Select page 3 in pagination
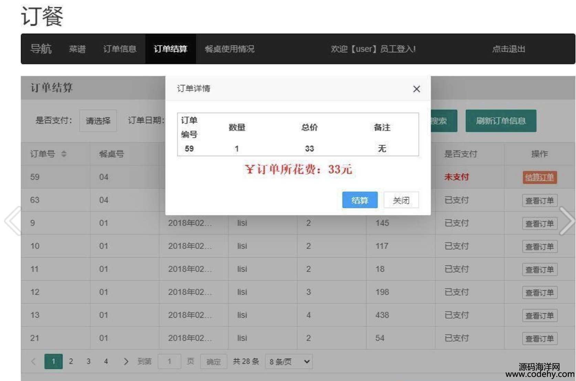The image size is (576, 381). coord(88,361)
